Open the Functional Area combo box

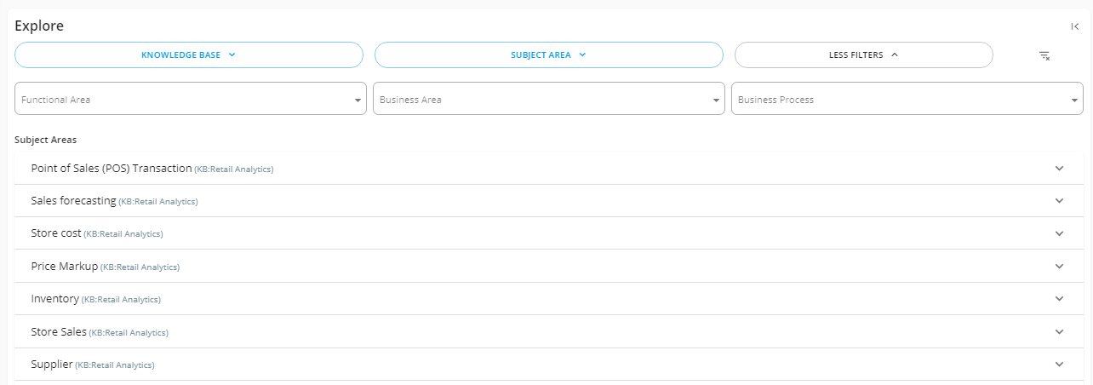[x=191, y=99]
